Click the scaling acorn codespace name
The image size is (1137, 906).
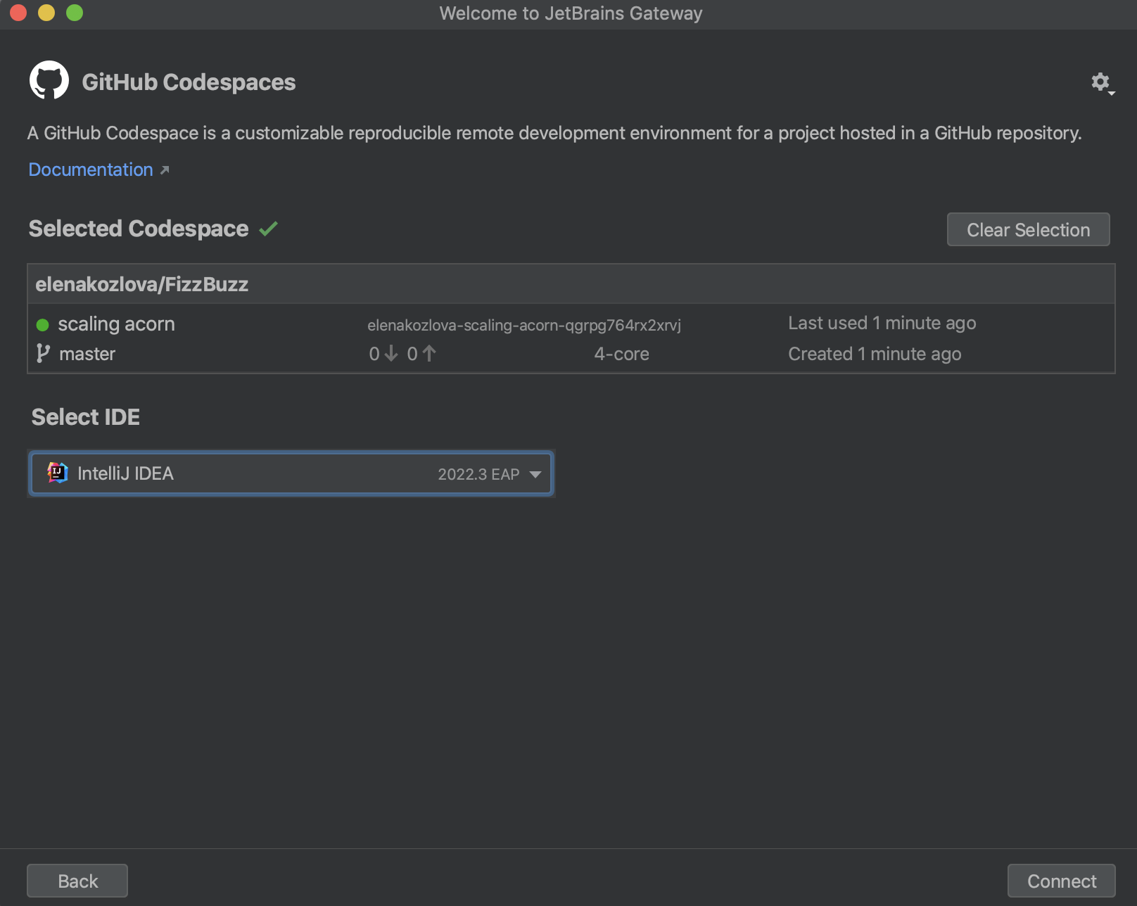pyautogui.click(x=116, y=324)
